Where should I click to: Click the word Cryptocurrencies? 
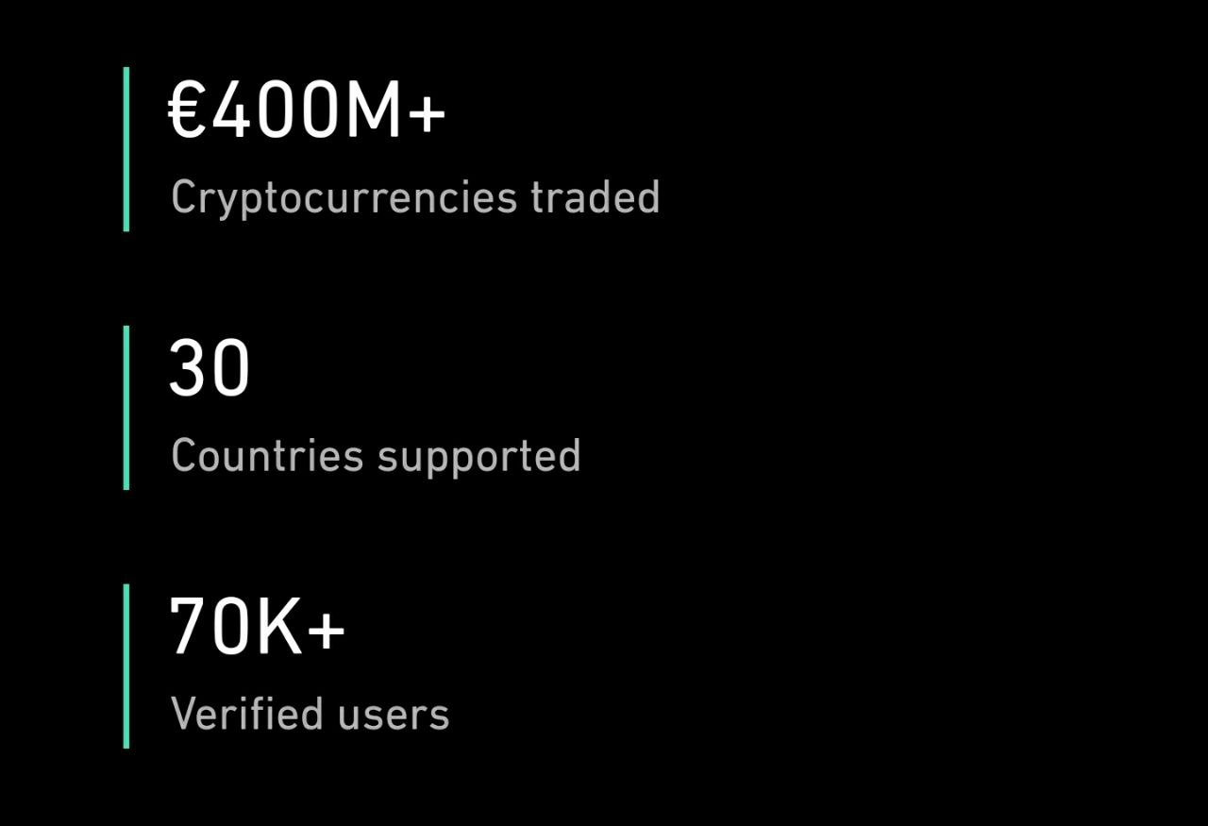tap(344, 197)
